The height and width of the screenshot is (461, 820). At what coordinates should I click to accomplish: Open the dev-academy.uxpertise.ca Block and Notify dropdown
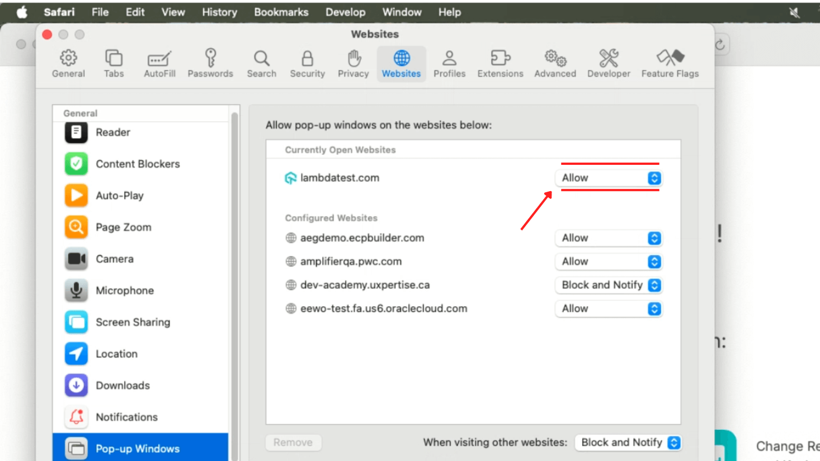[609, 285]
